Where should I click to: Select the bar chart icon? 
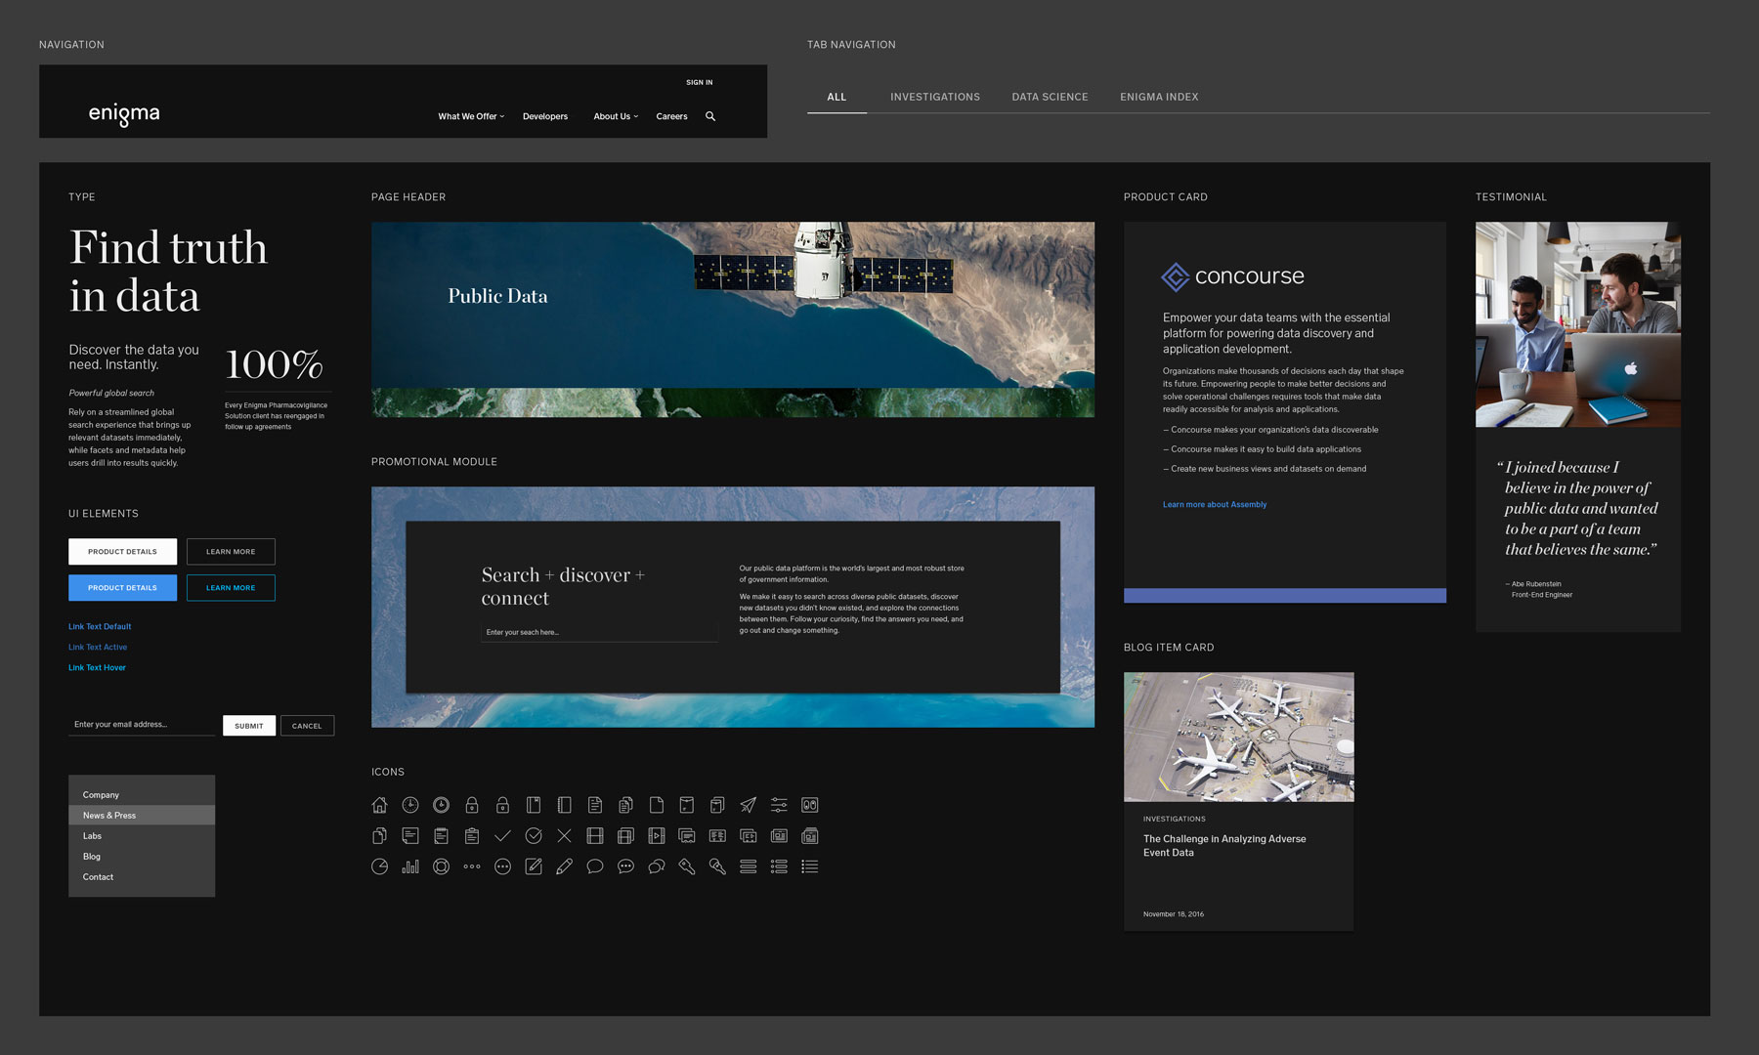click(x=410, y=865)
